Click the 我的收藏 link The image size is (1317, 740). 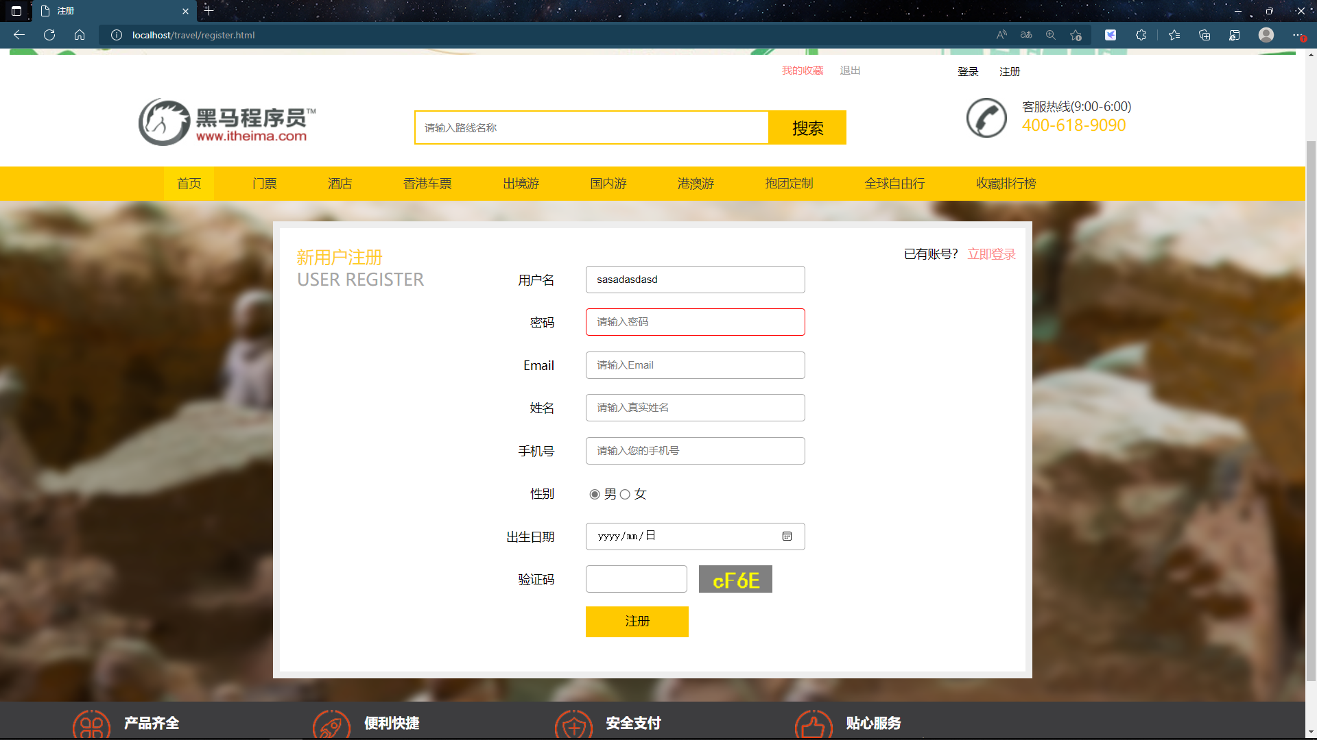click(802, 71)
